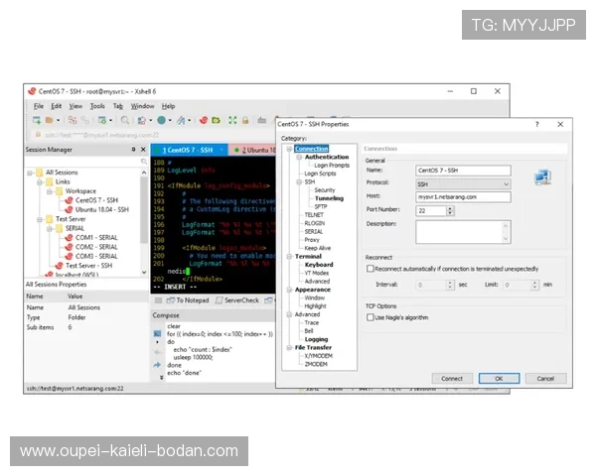Click the pin icon of Session Manager
Image resolution: width=596 pixels, height=476 pixels.
tap(133, 150)
